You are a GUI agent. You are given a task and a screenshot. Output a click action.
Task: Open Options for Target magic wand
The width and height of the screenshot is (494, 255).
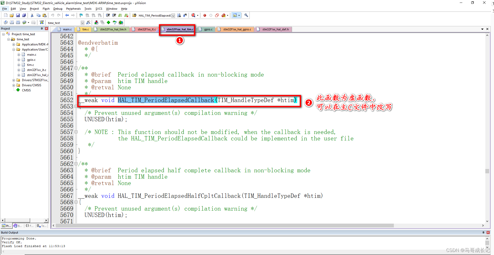pos(88,22)
